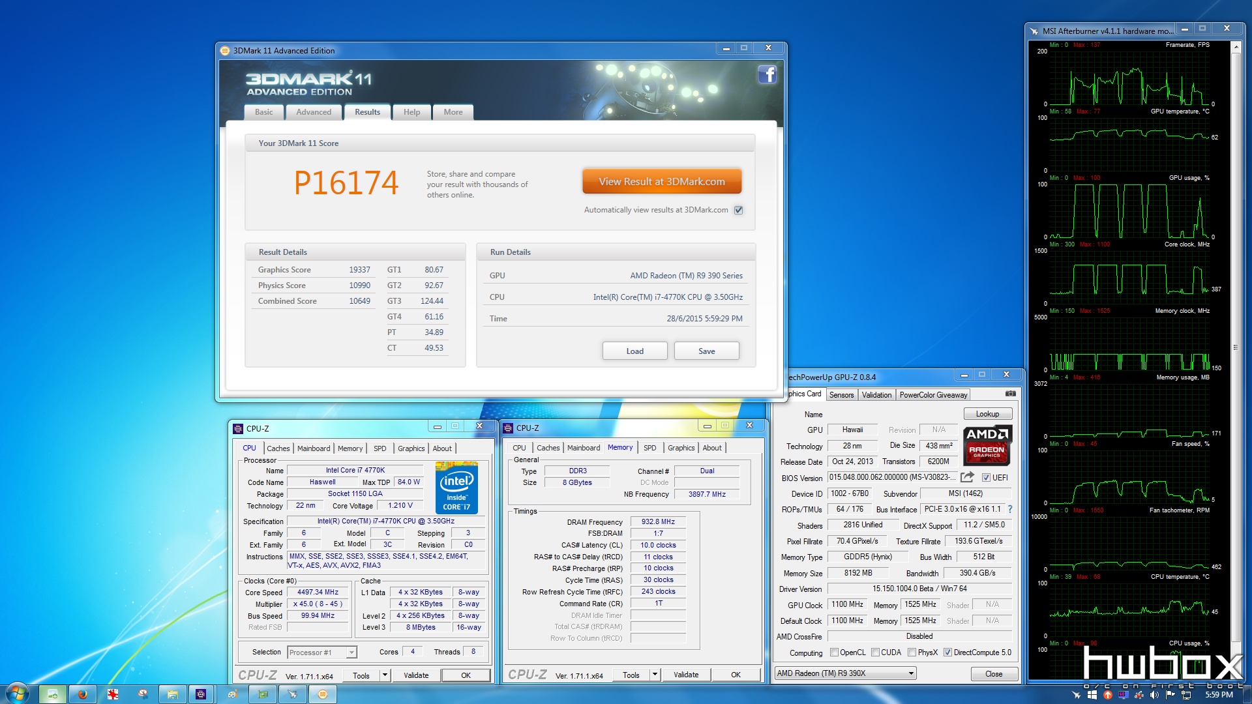Switch to the Advanced tab in 3DMark 11
The width and height of the screenshot is (1252, 704).
click(314, 112)
